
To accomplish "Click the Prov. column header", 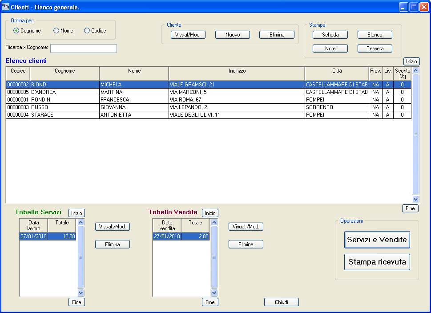I will coord(375,73).
